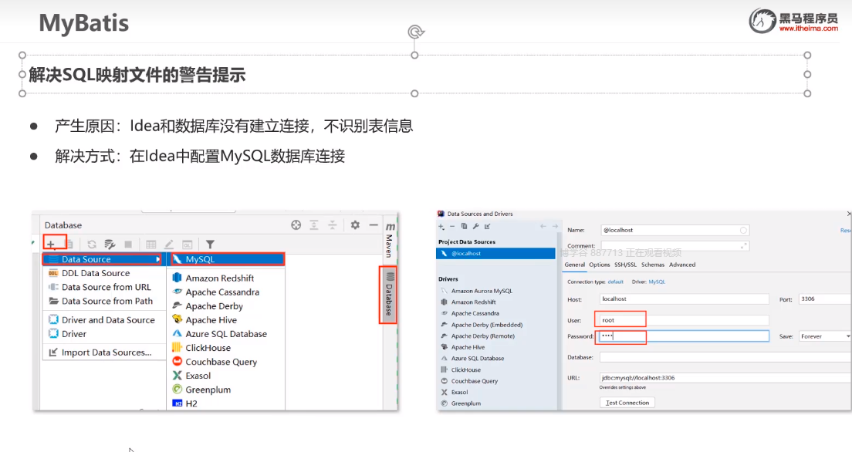Click the Make Global icon beside the wrench

click(x=488, y=227)
